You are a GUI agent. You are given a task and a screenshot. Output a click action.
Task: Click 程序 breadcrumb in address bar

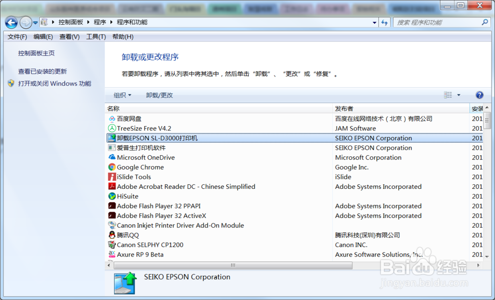tap(100, 22)
